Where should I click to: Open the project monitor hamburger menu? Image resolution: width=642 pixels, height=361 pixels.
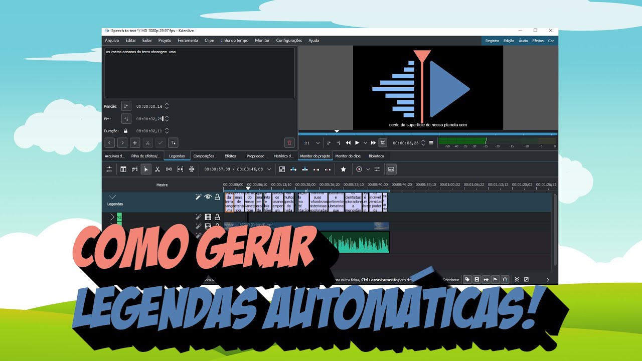coord(431,143)
